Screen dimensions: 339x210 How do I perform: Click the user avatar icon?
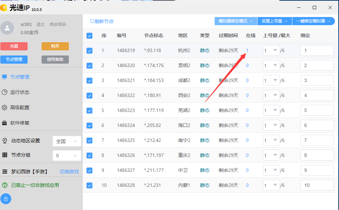click(7, 28)
